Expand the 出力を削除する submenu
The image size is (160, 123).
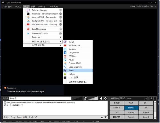(x=61, y=45)
